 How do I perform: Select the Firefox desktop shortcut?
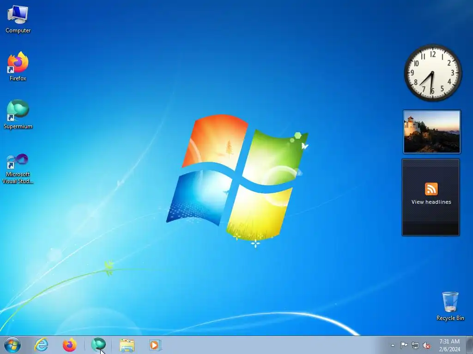[x=18, y=66]
